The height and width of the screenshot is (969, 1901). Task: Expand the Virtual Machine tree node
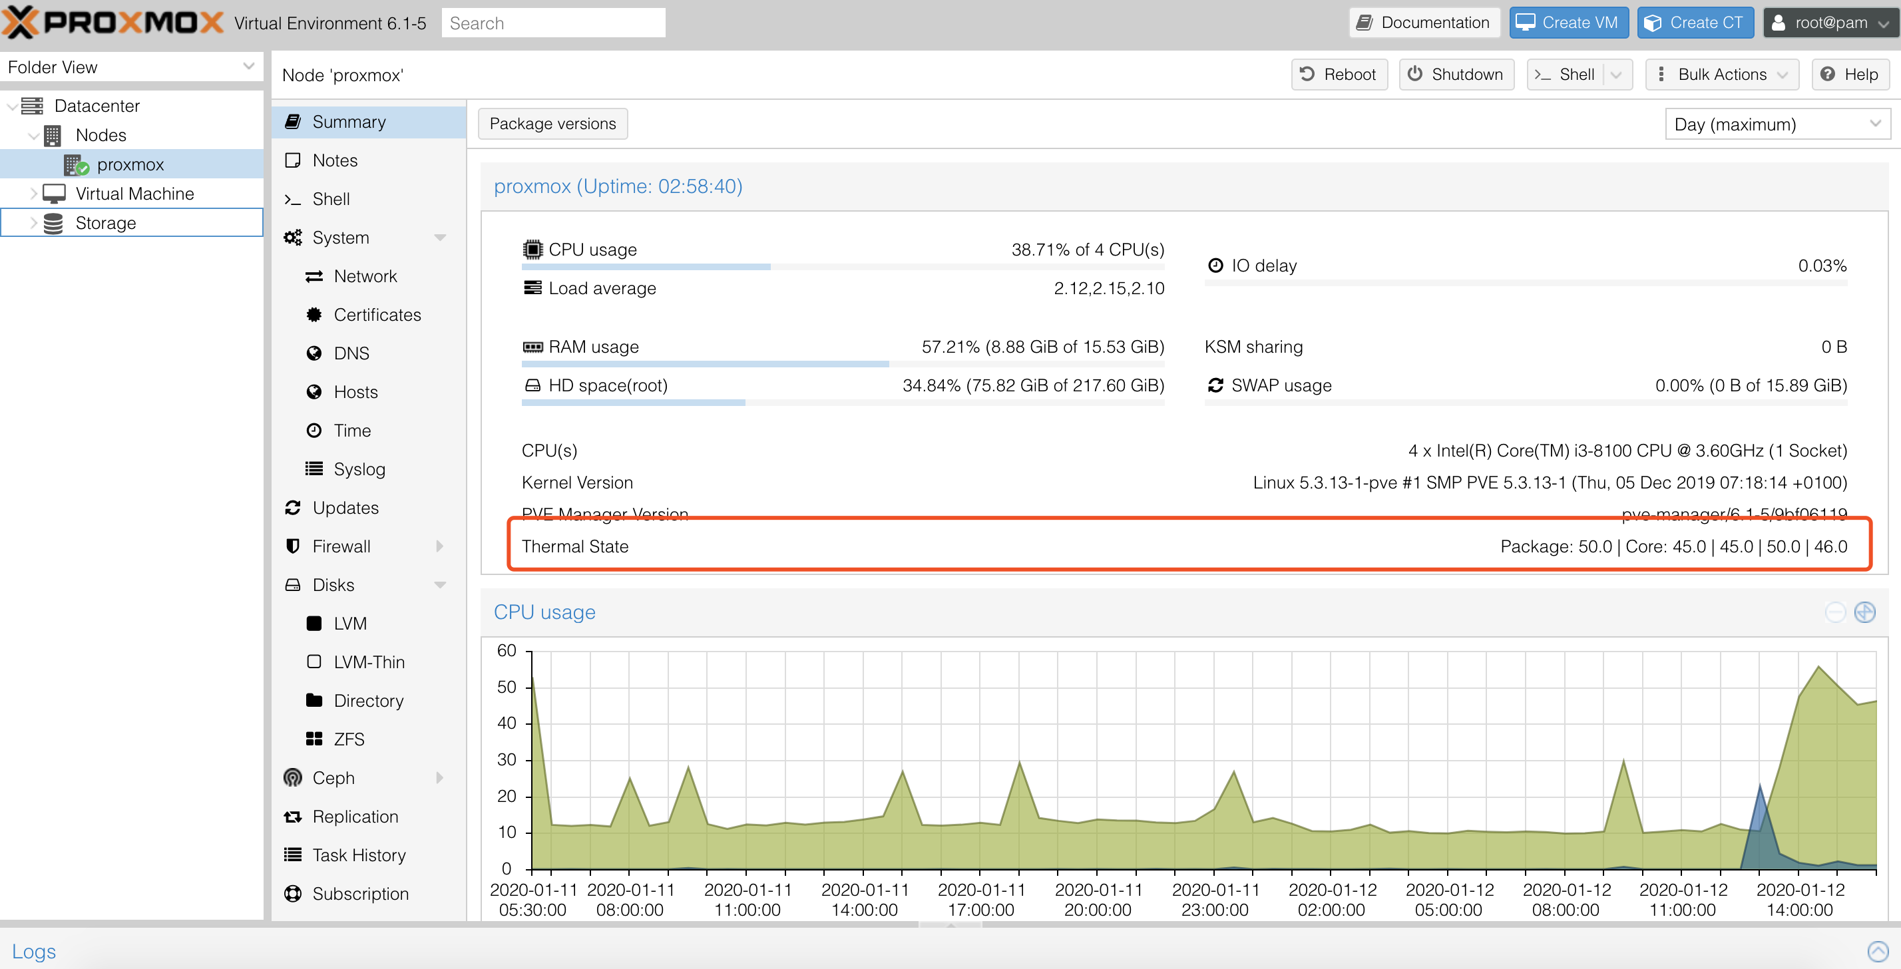pyautogui.click(x=33, y=194)
